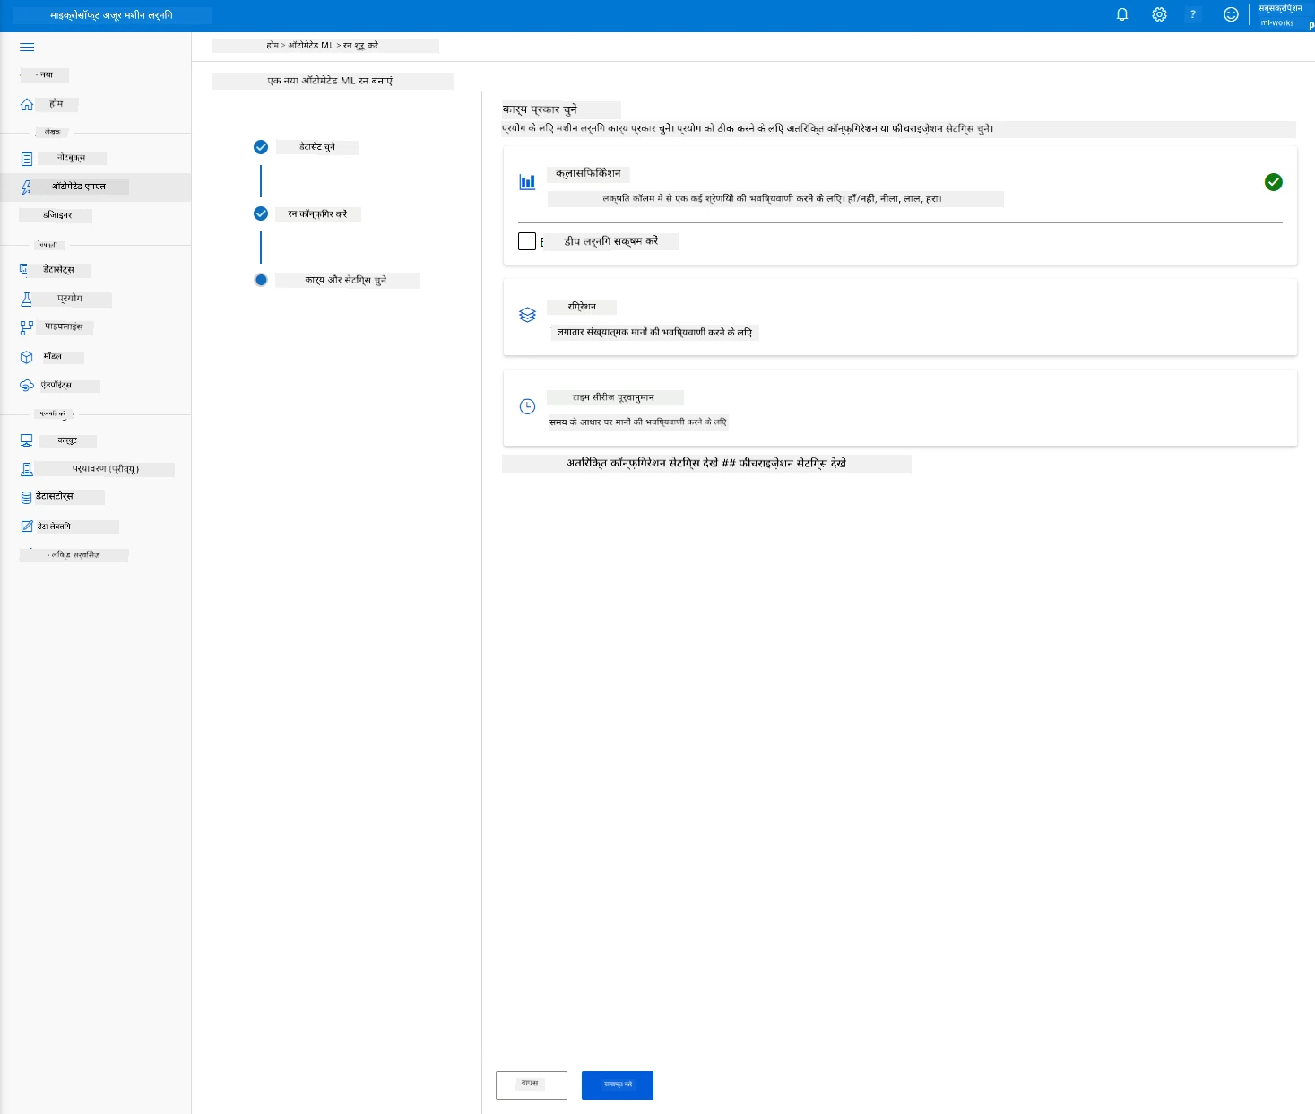
Task: Open the Data Labeling (डेटा लेबलिंग) icon
Action: coord(27,527)
